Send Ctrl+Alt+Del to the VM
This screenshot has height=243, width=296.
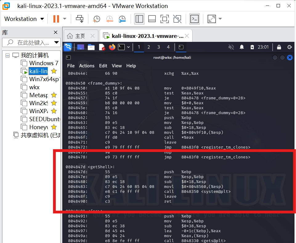79,19
